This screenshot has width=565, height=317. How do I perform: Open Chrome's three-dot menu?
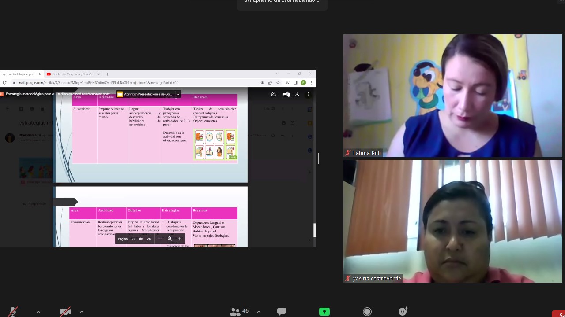tap(311, 83)
